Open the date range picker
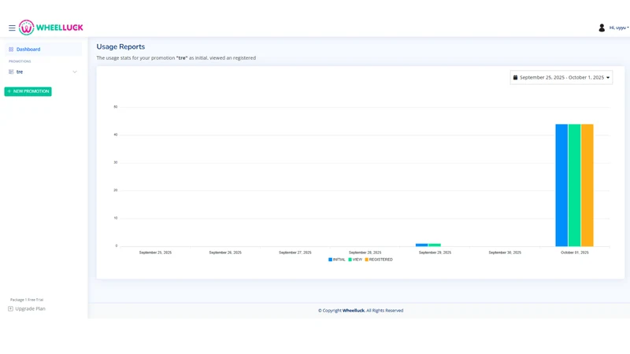This screenshot has width=630, height=354. [x=561, y=77]
